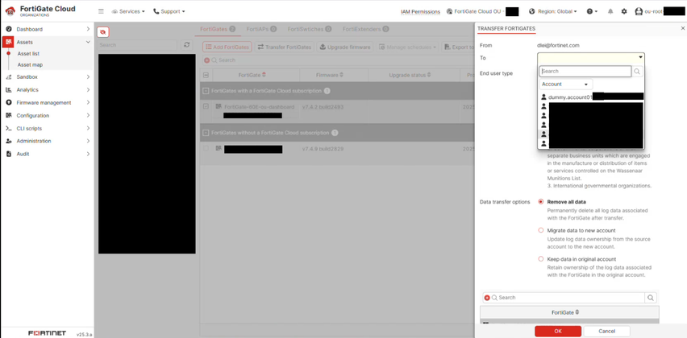Collapse the Assets menu chevron
The height and width of the screenshot is (338, 687).
point(88,42)
